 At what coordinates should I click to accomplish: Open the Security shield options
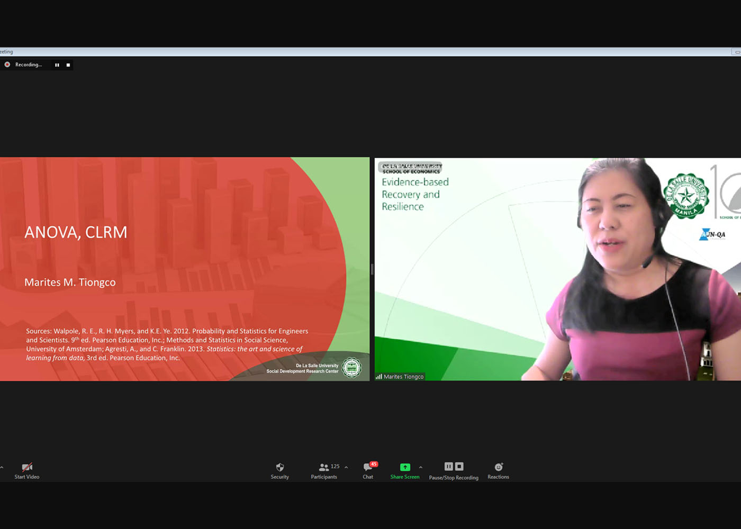(x=280, y=467)
